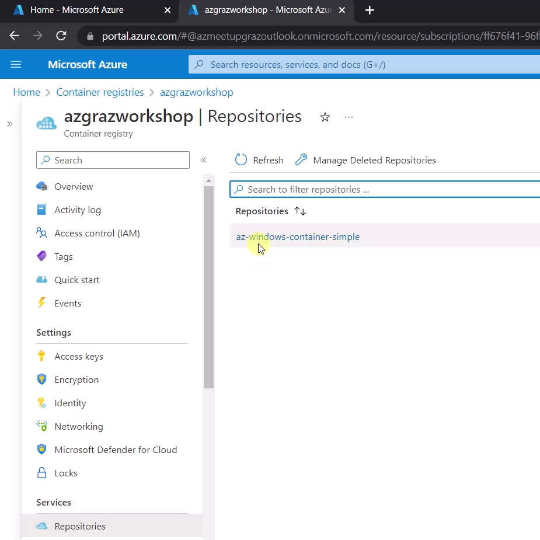Click the Microsoft Azure portal logo
The width and height of the screenshot is (540, 540).
88,64
